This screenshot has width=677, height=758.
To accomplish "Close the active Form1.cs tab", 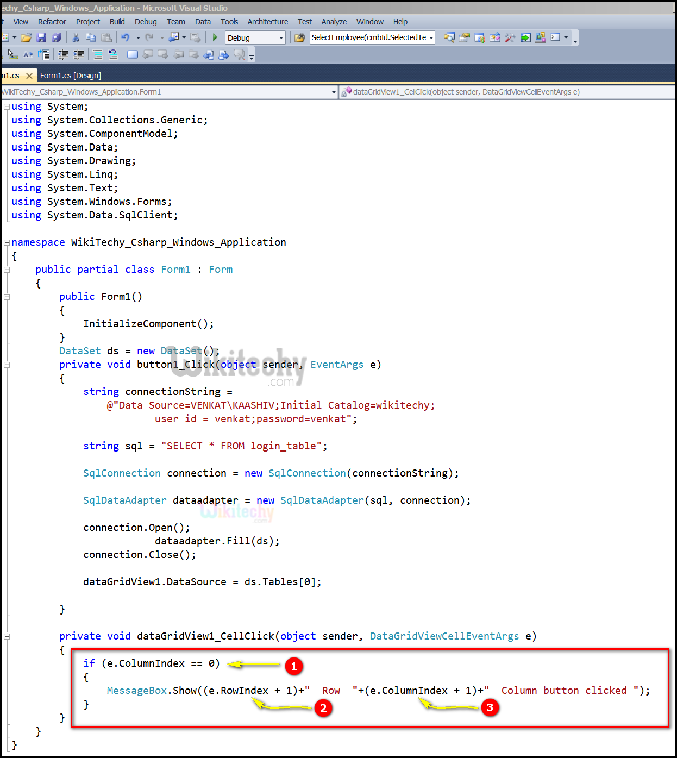I will point(29,76).
